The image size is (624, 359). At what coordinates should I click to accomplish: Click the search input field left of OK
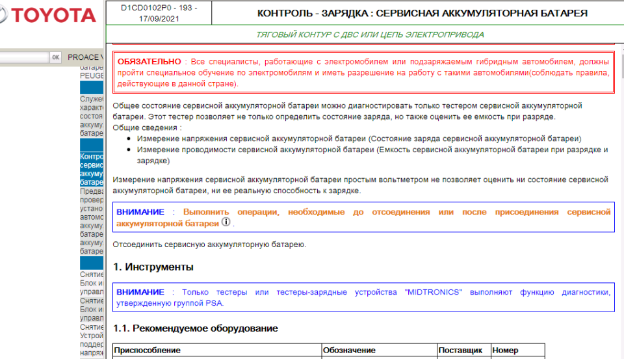tap(24, 57)
